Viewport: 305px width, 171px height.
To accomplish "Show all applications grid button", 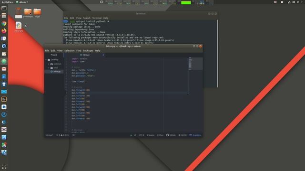I will (4, 167).
